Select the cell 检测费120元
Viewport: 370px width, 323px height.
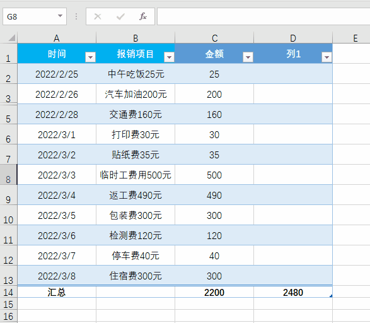coord(136,235)
